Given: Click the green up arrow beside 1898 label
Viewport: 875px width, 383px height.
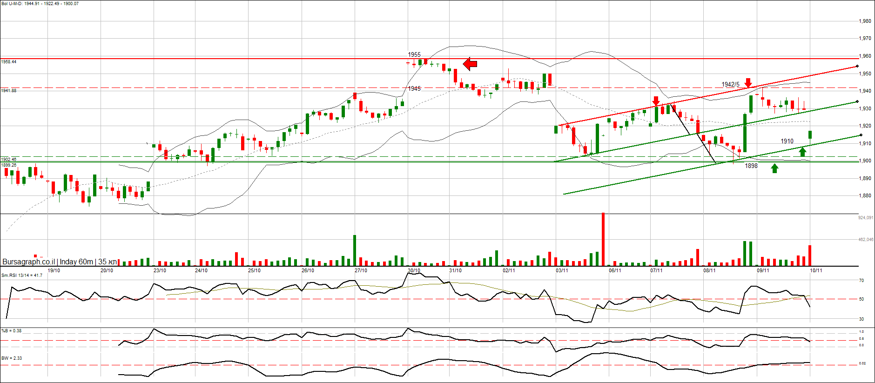Looking at the screenshot, I should point(774,168).
